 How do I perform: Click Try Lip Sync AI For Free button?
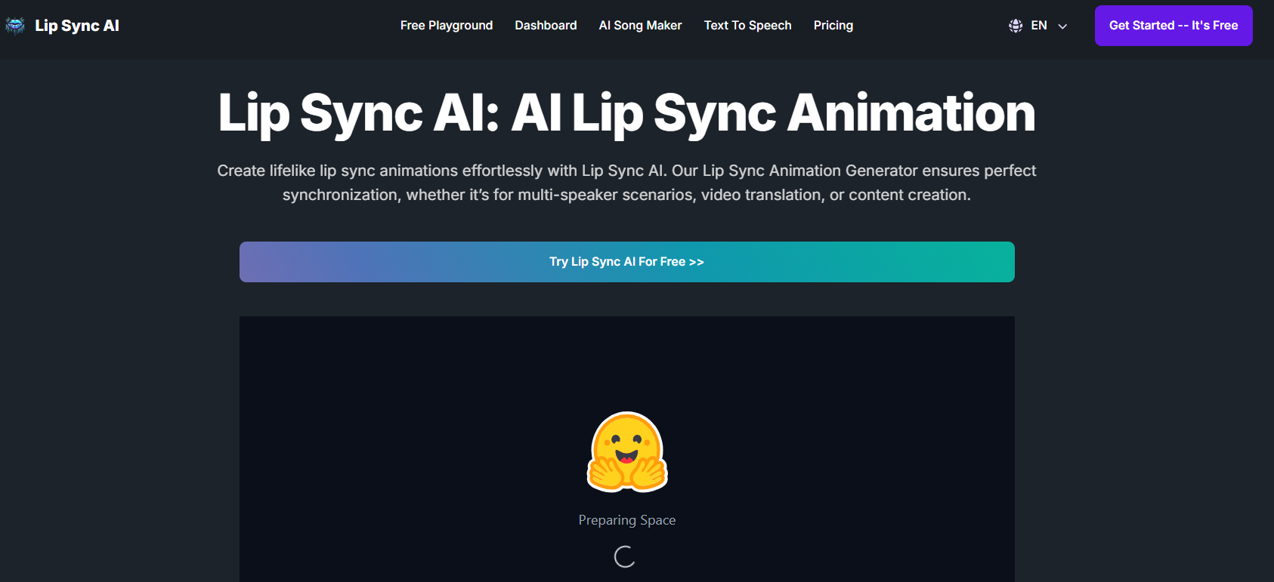[x=627, y=262]
